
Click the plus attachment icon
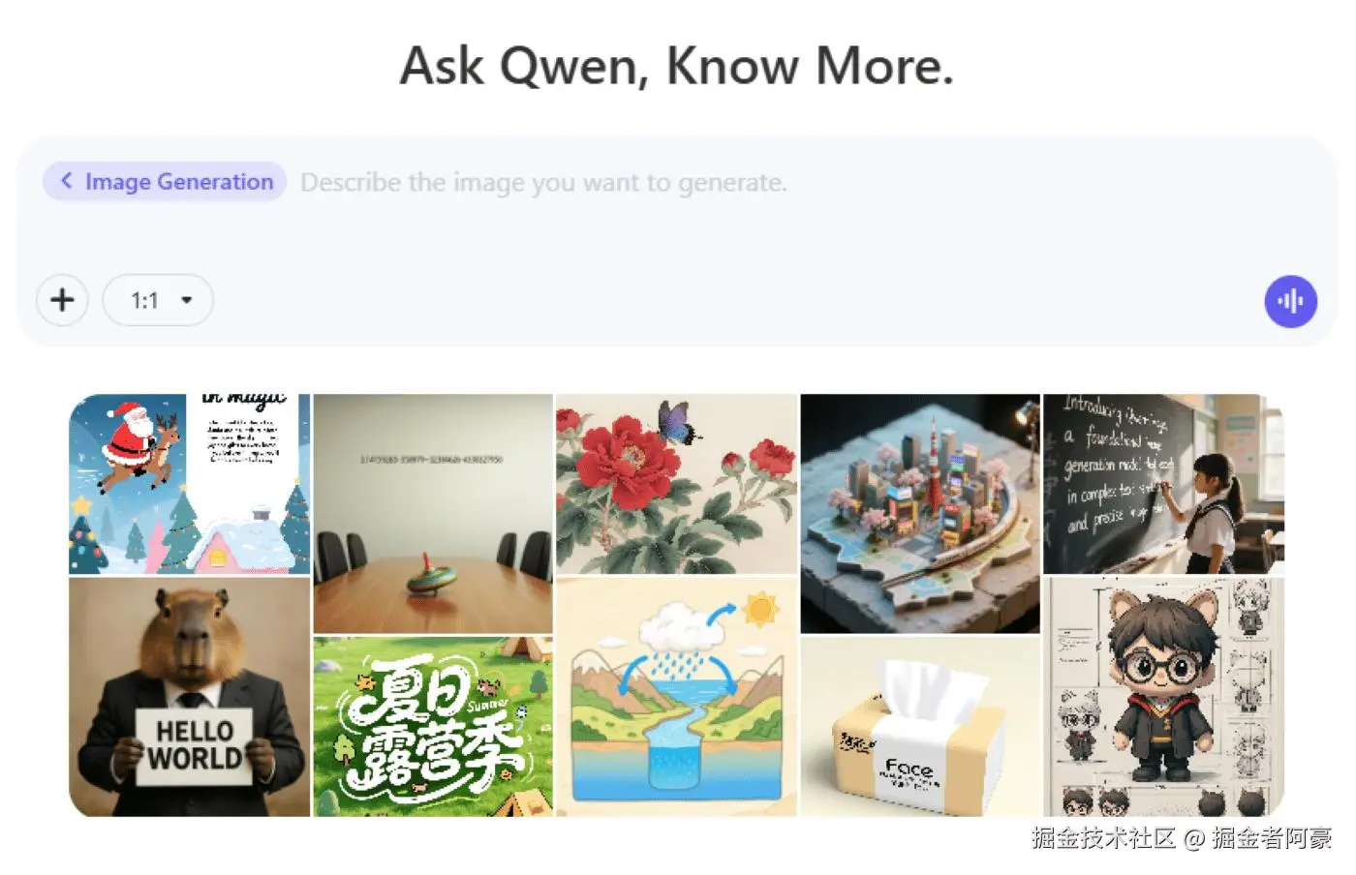pos(62,300)
